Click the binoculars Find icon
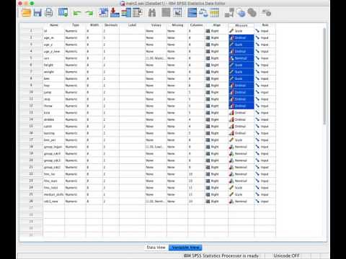 coord(152,13)
